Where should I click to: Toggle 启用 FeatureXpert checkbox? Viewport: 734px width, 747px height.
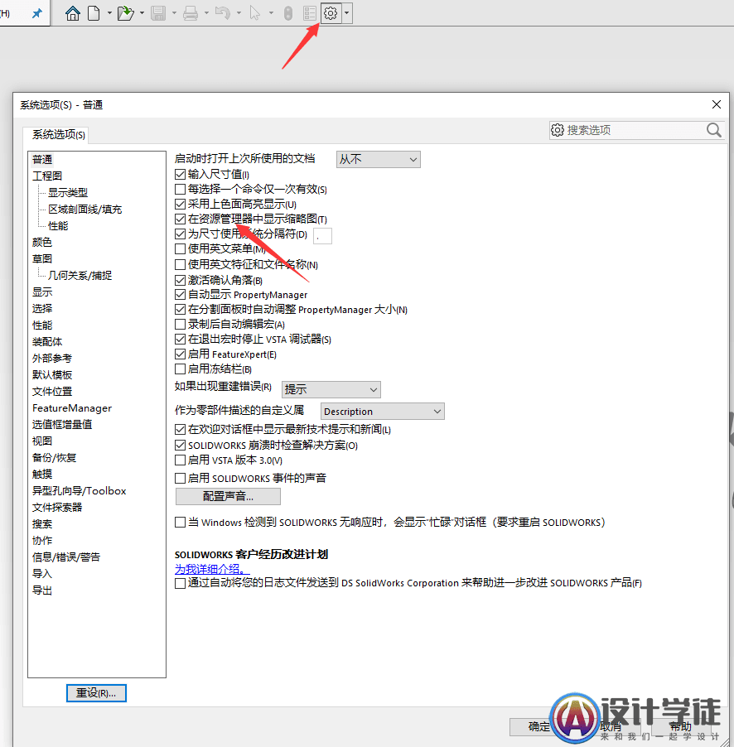click(x=180, y=354)
